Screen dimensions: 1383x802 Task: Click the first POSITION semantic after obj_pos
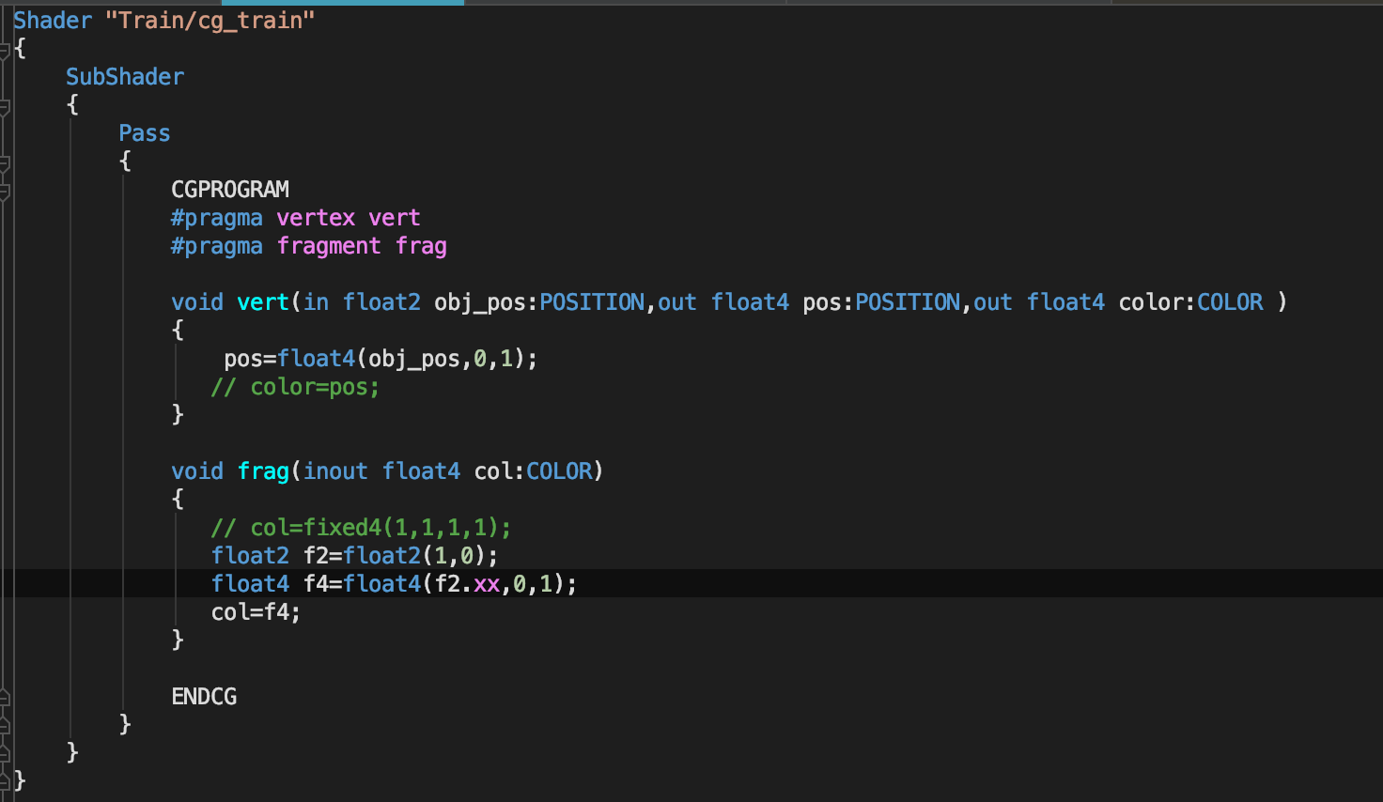click(x=592, y=302)
